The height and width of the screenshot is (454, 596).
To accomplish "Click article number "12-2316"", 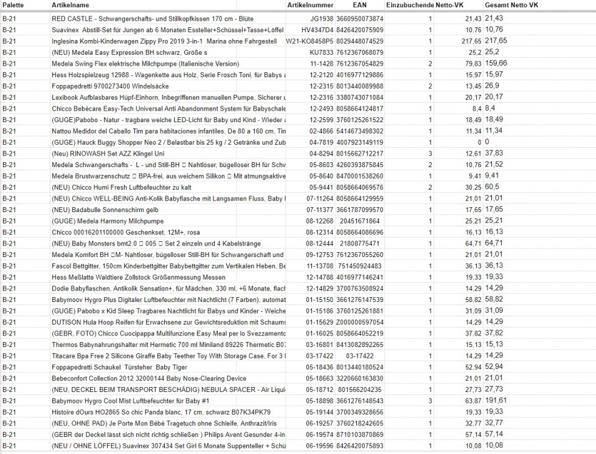I will coord(322,97).
